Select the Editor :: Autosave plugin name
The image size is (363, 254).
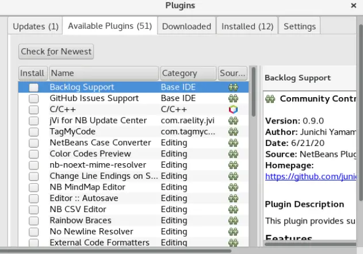(x=84, y=198)
